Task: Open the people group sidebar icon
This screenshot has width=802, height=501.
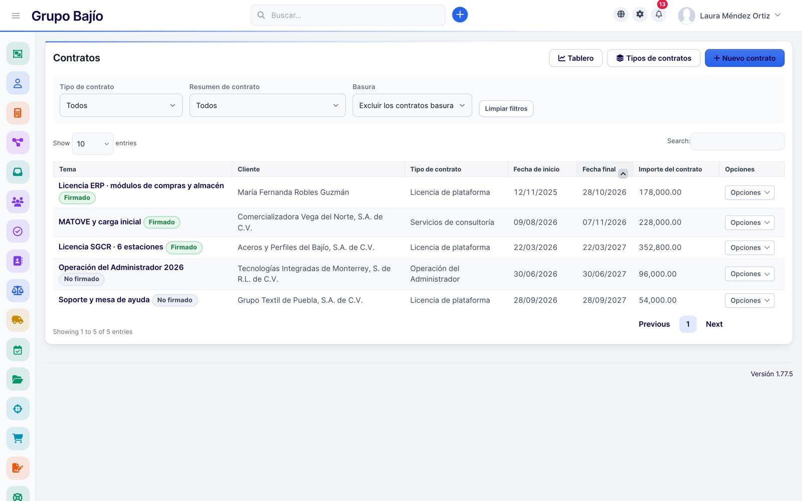Action: point(18,201)
